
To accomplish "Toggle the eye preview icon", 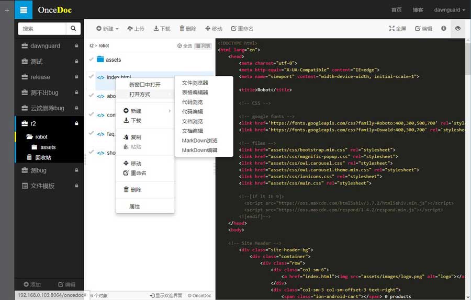I will tap(458, 28).
